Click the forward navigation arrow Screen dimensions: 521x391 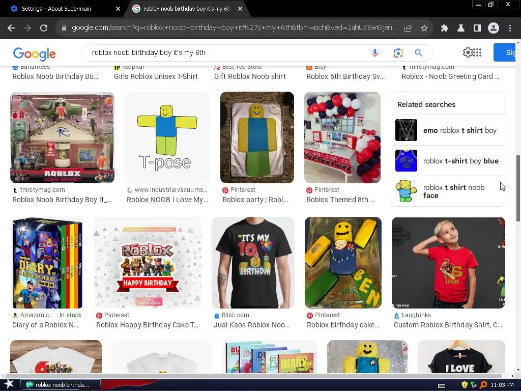[x=27, y=29]
